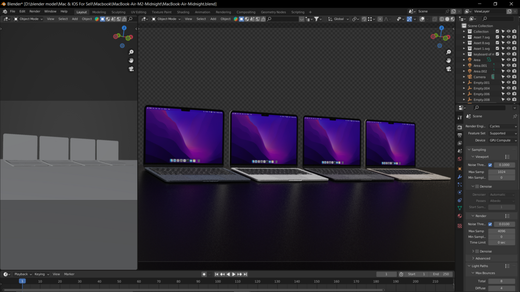The image size is (520, 292).
Task: Toggle gizmo display button in header
Action: coord(409,19)
